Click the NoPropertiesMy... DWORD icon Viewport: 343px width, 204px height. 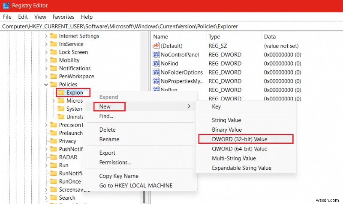point(156,81)
